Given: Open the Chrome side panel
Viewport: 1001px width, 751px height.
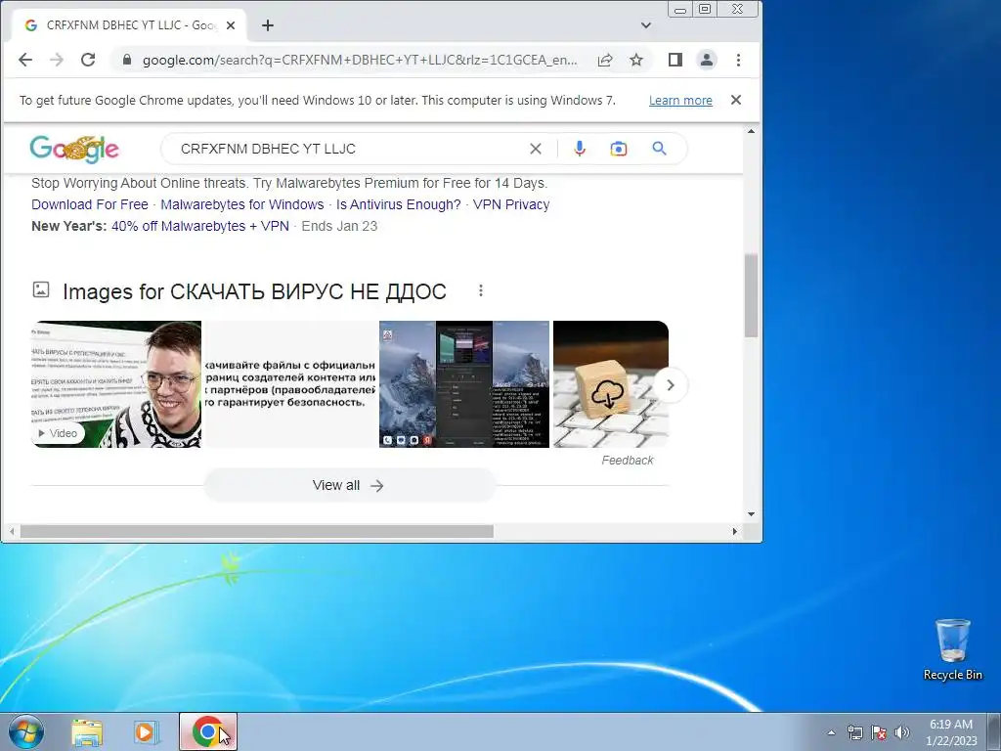Looking at the screenshot, I should click(x=675, y=60).
